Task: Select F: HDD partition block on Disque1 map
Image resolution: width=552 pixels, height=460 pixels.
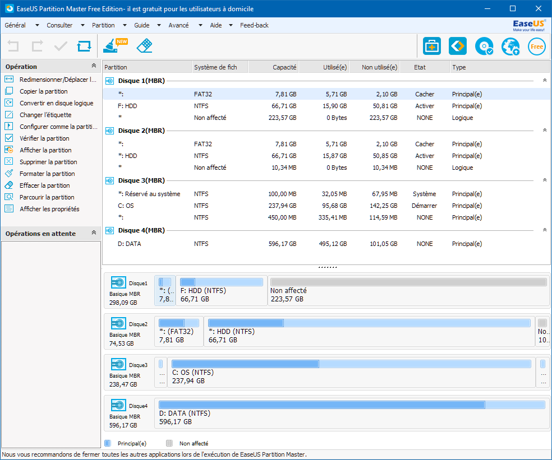Action: click(222, 290)
